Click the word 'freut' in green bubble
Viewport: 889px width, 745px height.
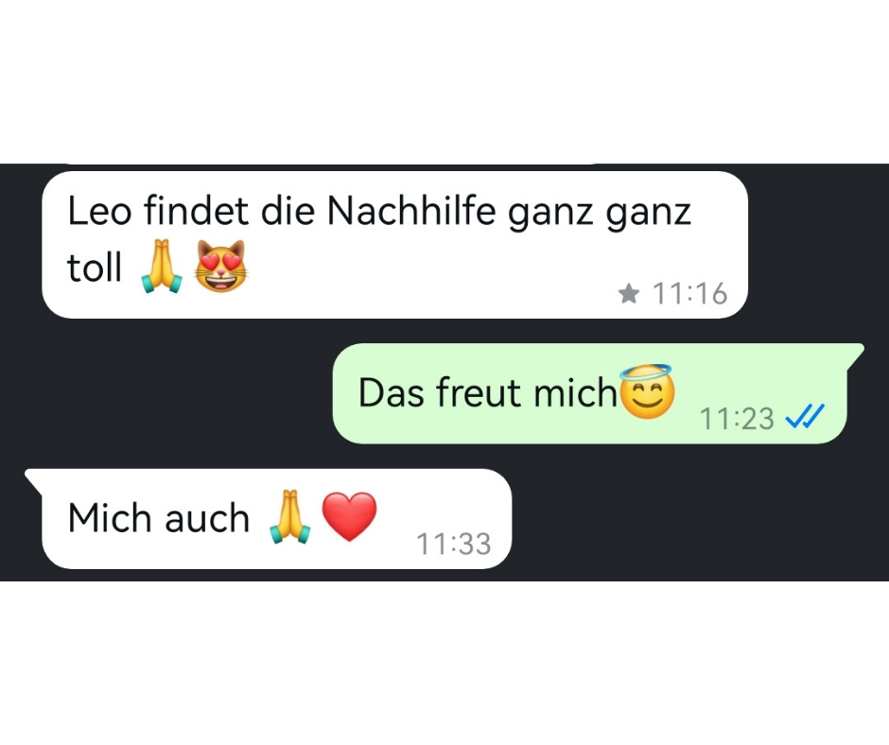click(478, 392)
